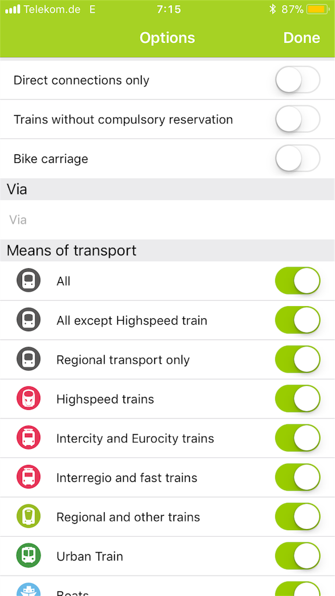Tap the Interregio and fast trains icon

[28, 477]
